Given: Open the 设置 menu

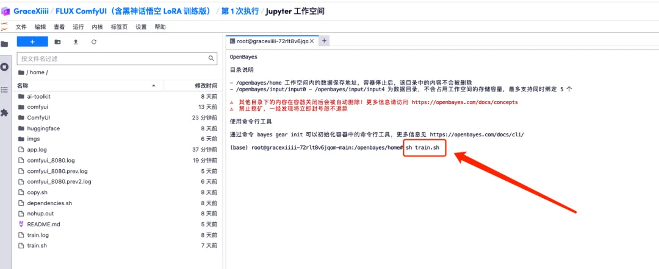Looking at the screenshot, I should click(141, 27).
